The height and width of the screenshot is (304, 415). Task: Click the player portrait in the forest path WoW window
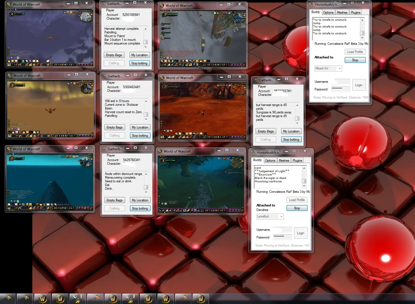163,160
